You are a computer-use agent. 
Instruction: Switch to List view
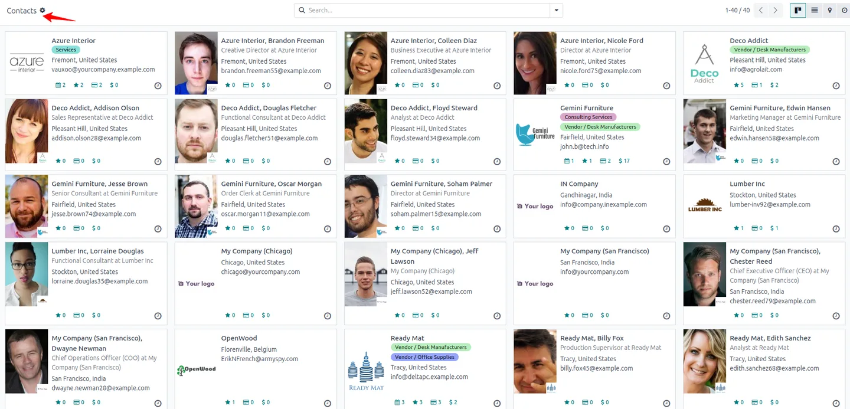[815, 10]
